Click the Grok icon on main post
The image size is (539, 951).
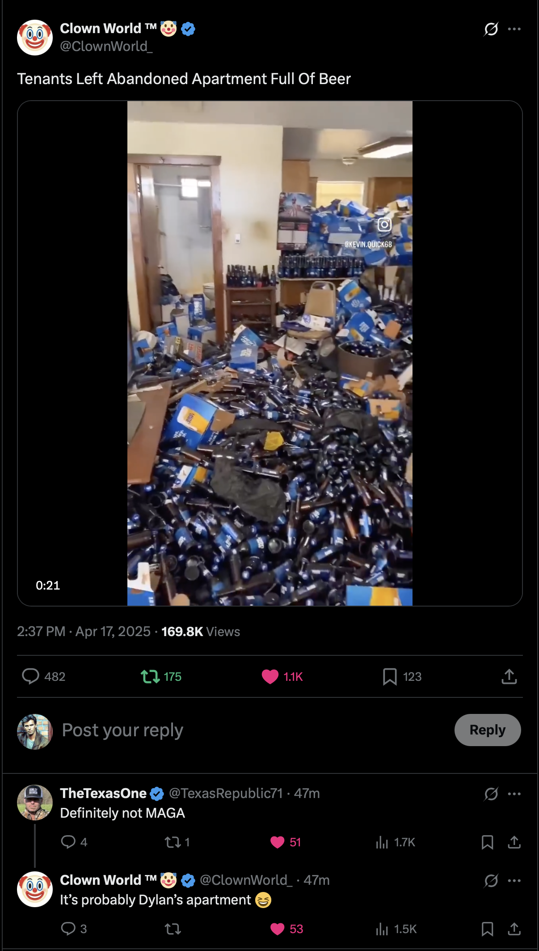coord(491,29)
